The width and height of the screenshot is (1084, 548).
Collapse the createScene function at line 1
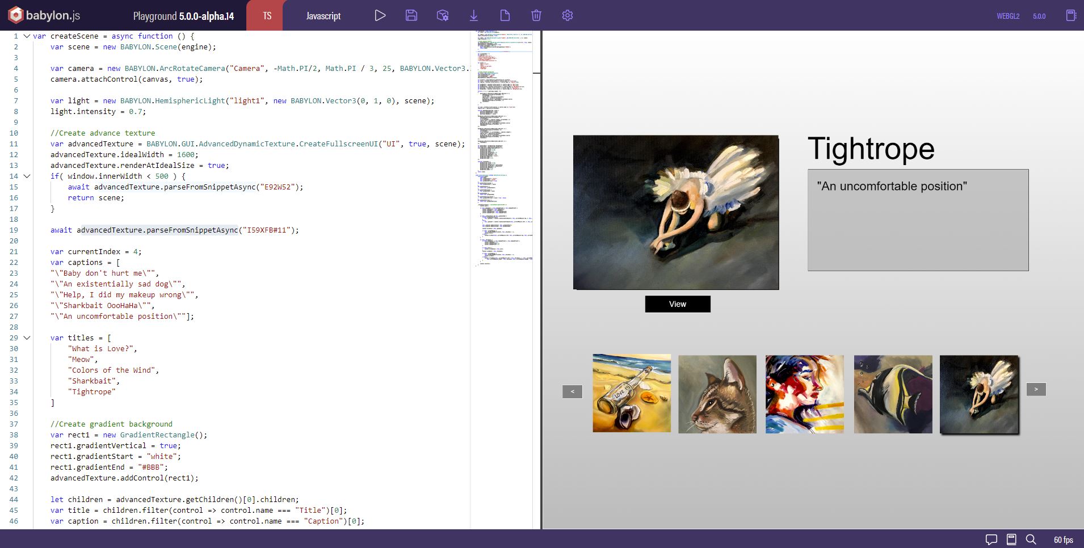27,36
